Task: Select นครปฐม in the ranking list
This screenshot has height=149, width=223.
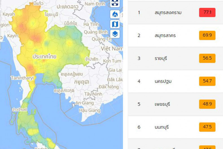Action: (x=163, y=81)
